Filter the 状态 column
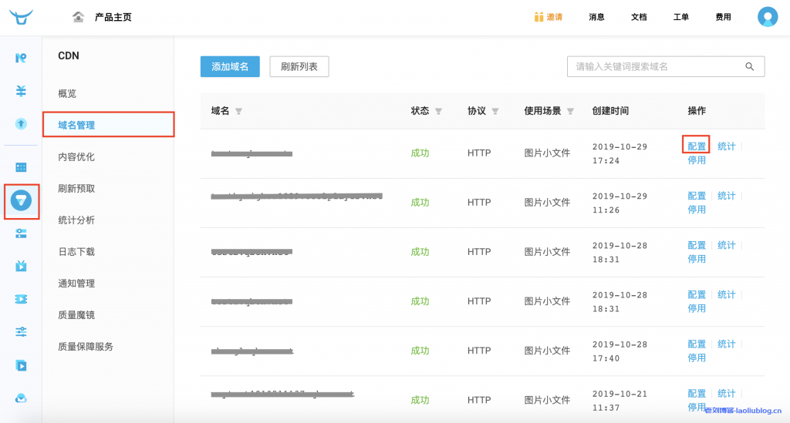The width and height of the screenshot is (790, 423). (x=438, y=111)
